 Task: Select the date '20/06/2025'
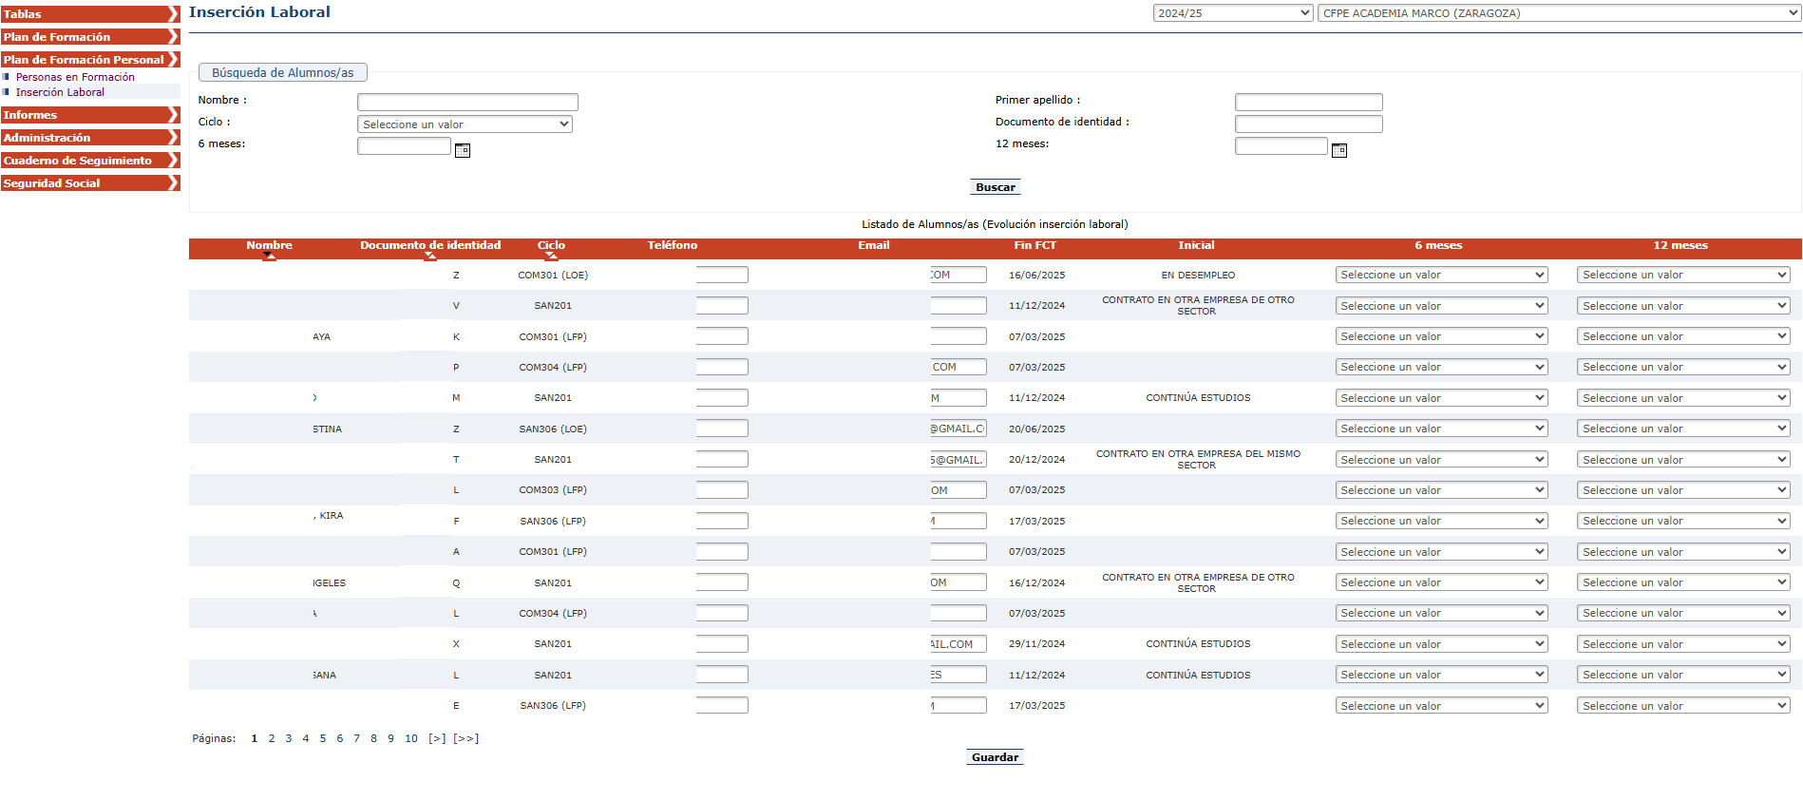[x=1037, y=429]
